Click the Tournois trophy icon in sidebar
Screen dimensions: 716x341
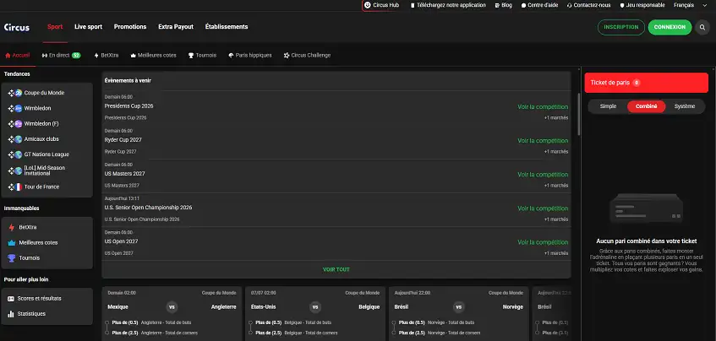[12, 258]
